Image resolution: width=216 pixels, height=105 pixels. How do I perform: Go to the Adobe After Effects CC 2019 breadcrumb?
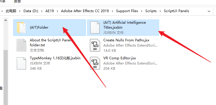point(85,11)
